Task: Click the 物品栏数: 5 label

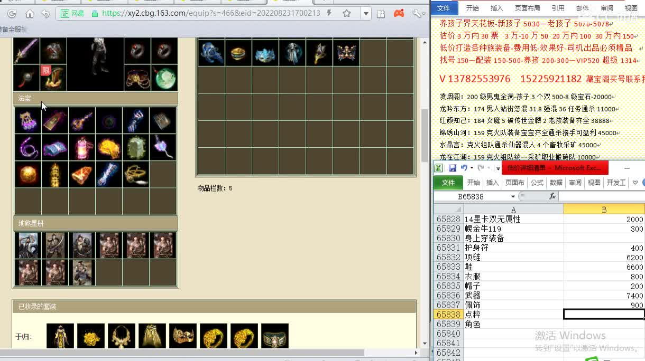Action: [x=215, y=188]
